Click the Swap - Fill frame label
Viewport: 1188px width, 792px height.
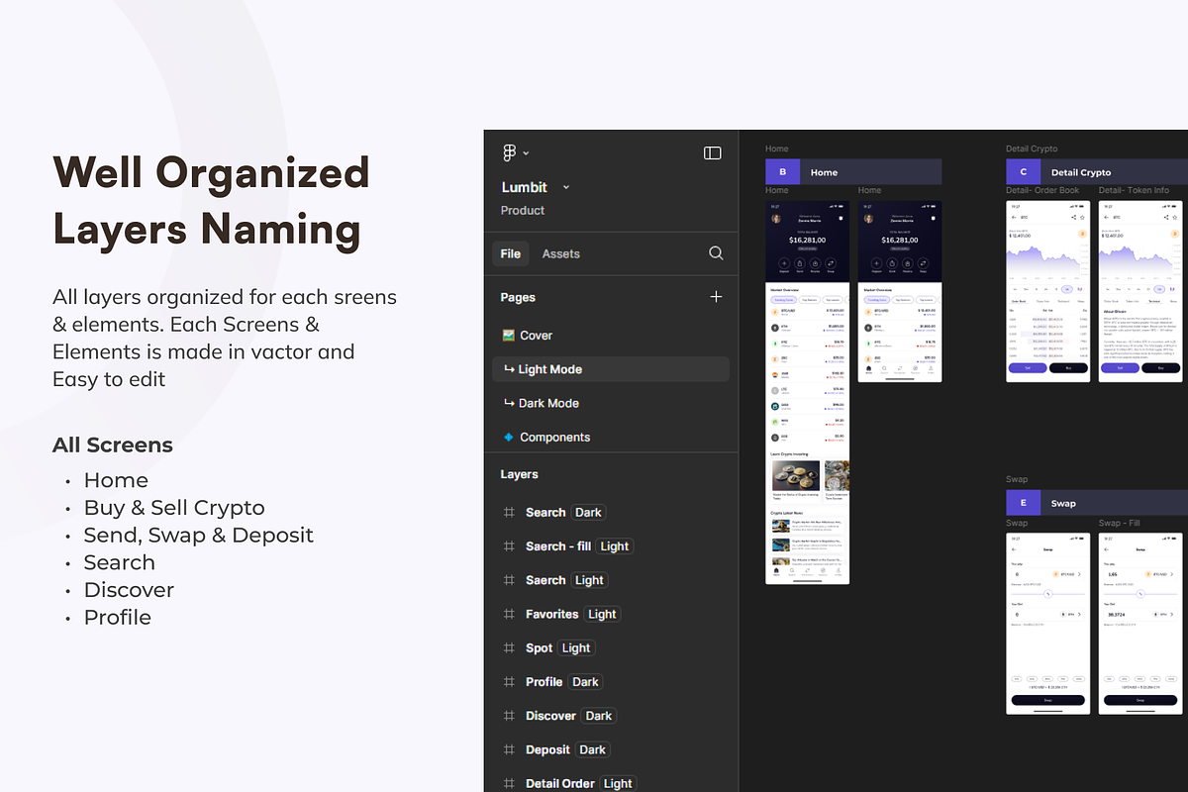1119,523
